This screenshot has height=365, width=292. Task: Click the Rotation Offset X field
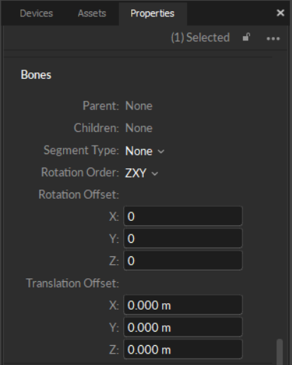183,216
